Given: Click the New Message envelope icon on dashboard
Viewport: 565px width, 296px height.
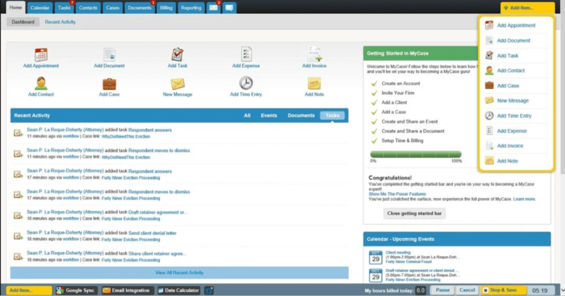Looking at the screenshot, I should 178,84.
